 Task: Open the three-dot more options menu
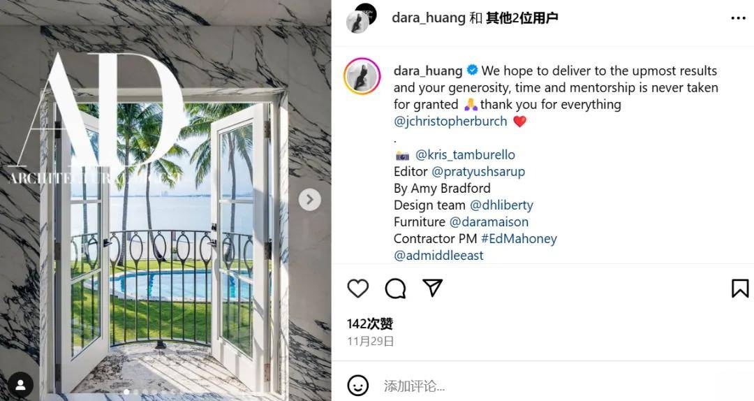click(x=738, y=18)
